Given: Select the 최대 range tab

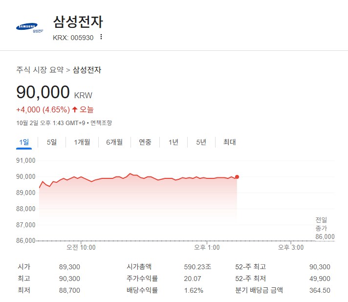Looking at the screenshot, I should [230, 142].
